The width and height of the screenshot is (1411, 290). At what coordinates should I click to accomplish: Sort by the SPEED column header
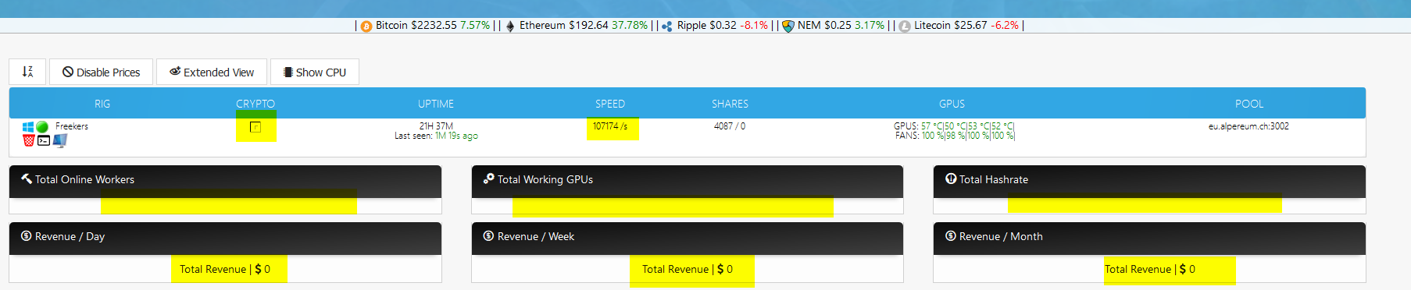pos(610,104)
